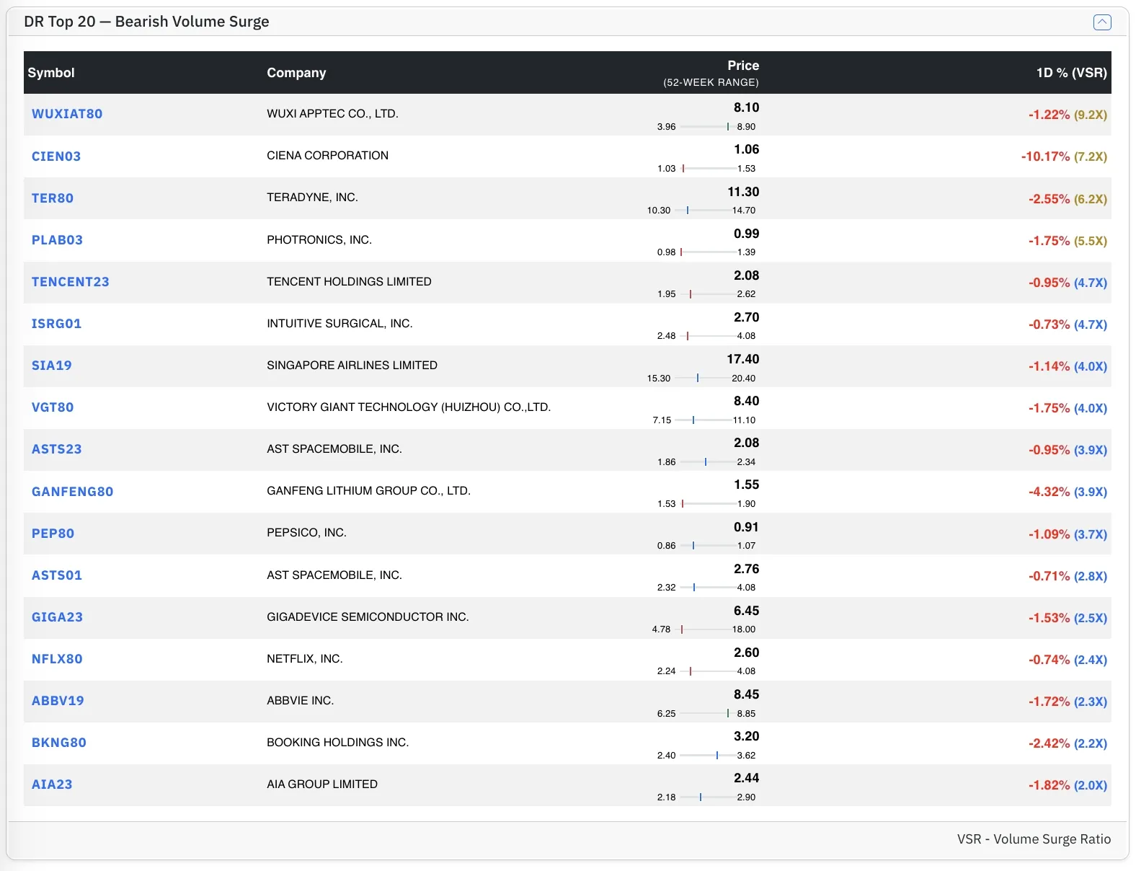Open NFLX80 symbol link
Image resolution: width=1136 pixels, height=871 pixels.
click(57, 659)
